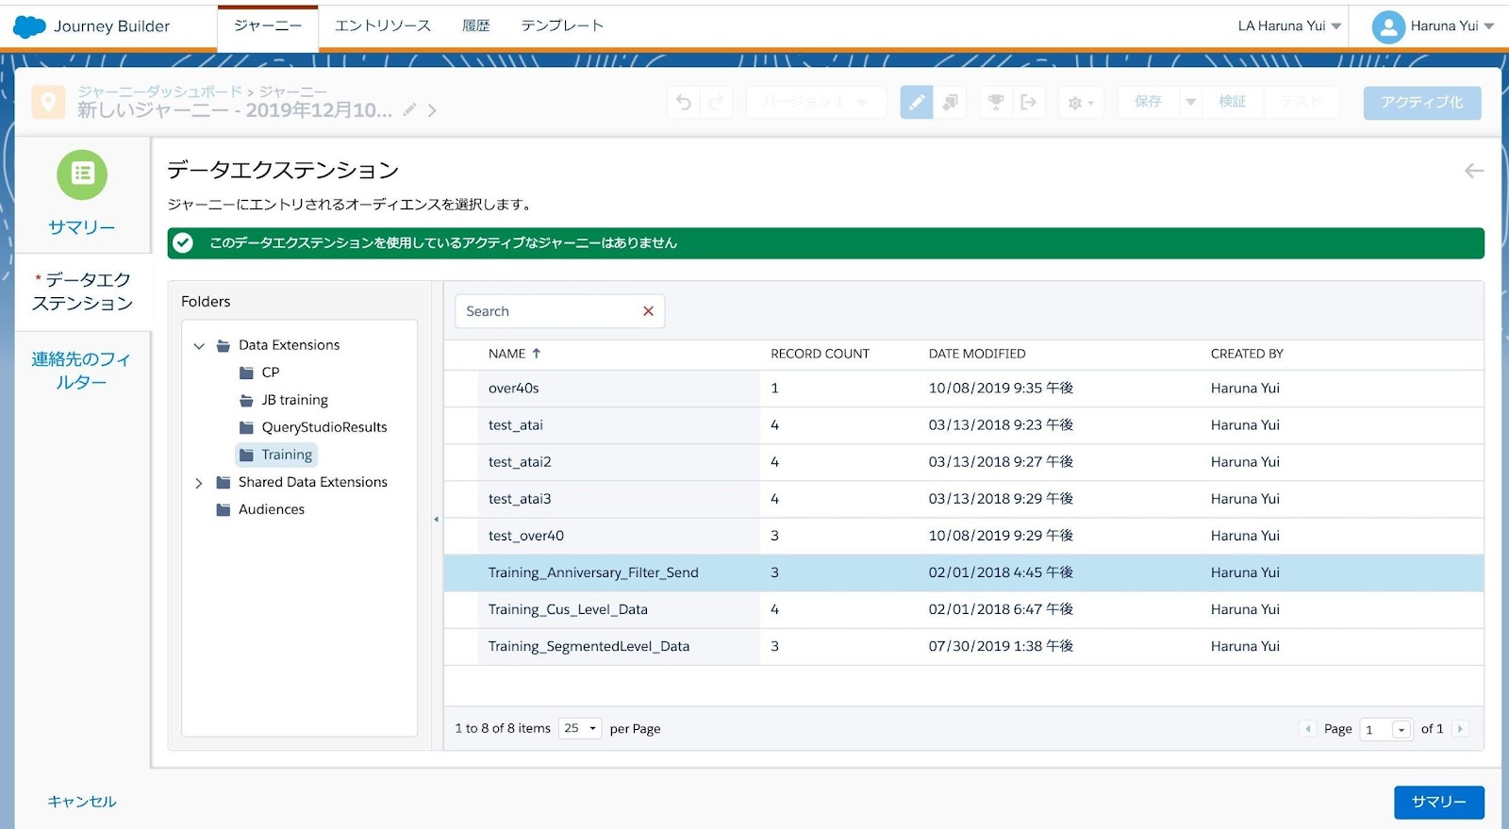The height and width of the screenshot is (829, 1509).
Task: Click the キャンセル link
Action: point(82,802)
